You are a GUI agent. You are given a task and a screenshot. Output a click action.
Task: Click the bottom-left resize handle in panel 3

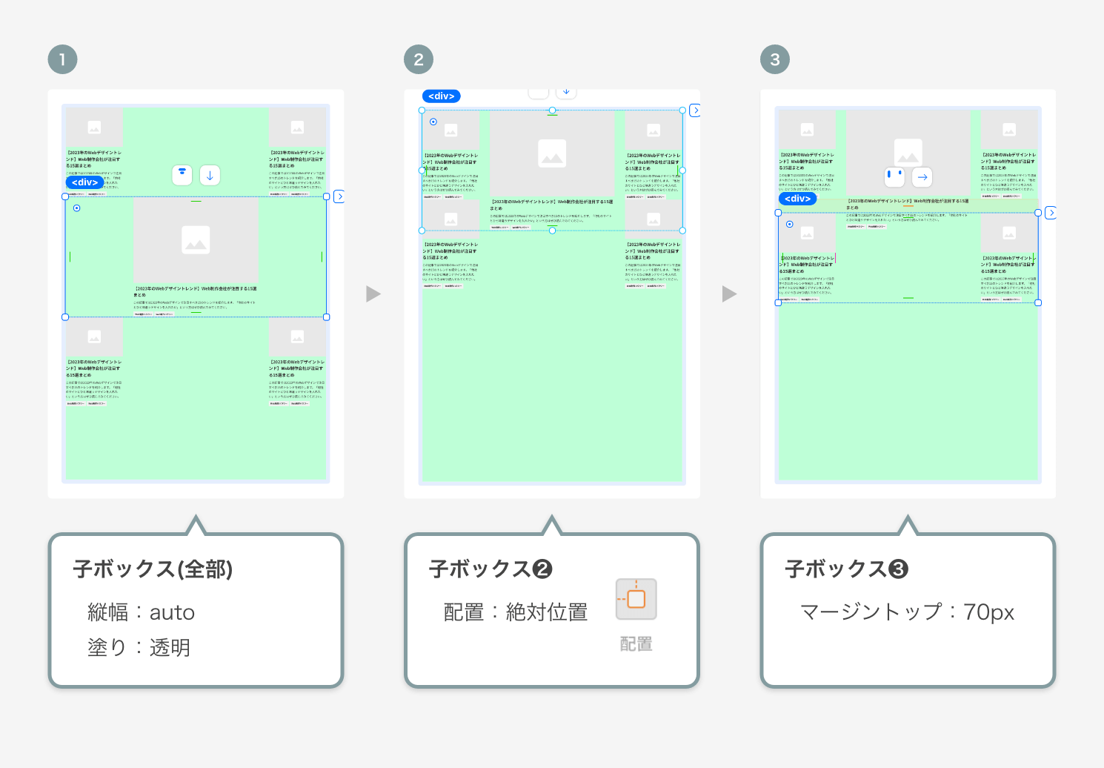(x=778, y=302)
